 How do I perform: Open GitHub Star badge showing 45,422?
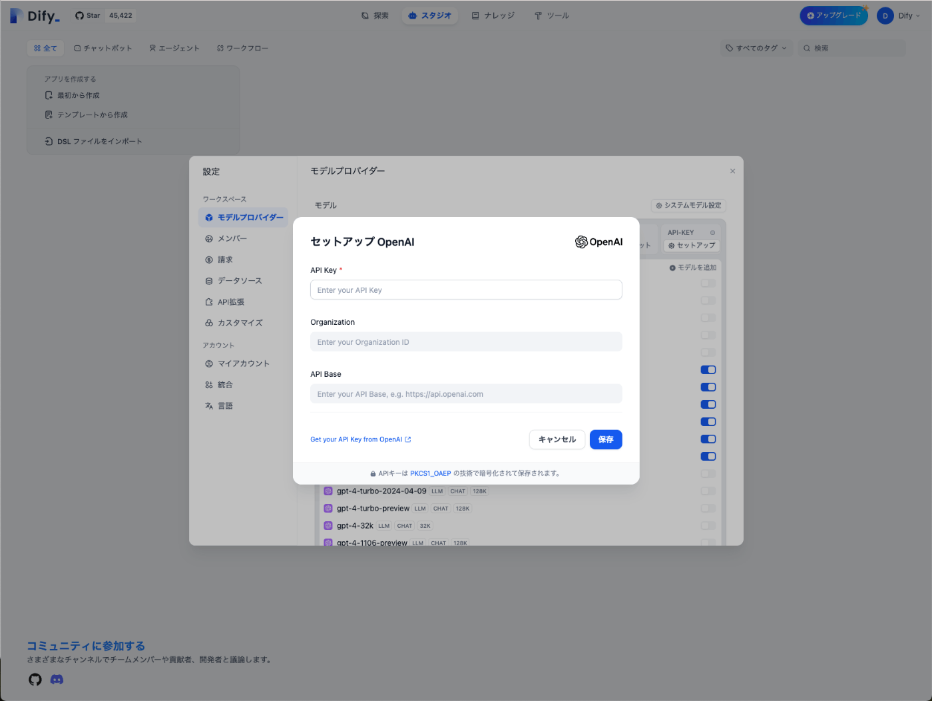coord(105,15)
